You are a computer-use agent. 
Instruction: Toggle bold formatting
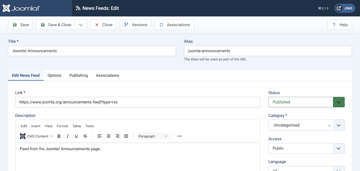(59, 136)
